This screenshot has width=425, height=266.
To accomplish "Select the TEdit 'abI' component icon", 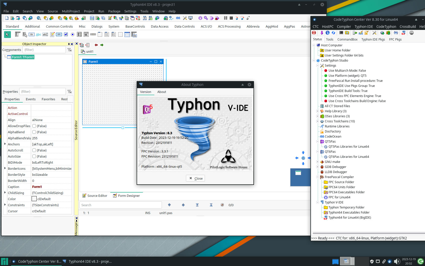I will (x=45, y=34).
